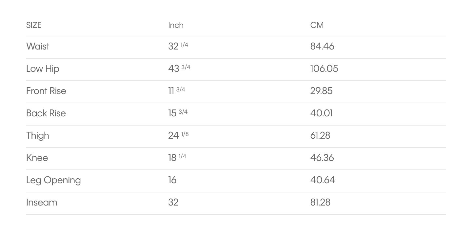Click the CM column header

tap(317, 25)
